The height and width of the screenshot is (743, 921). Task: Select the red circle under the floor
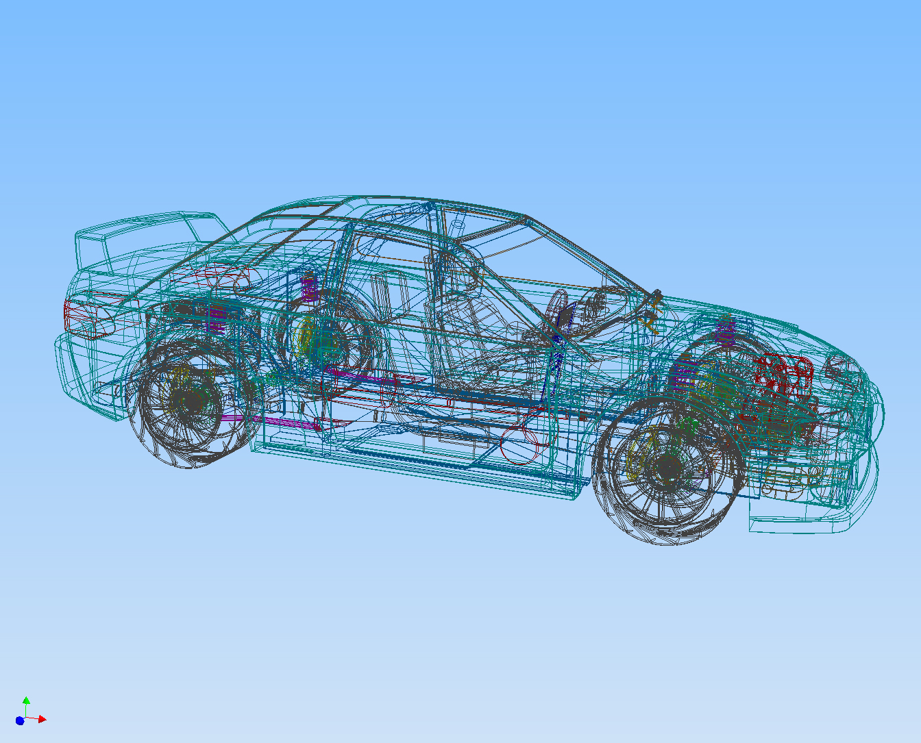pos(519,444)
